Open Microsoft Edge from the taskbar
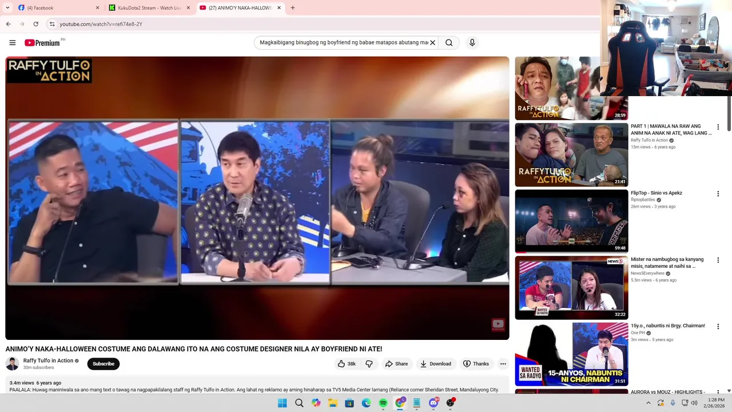The width and height of the screenshot is (732, 412). click(366, 403)
